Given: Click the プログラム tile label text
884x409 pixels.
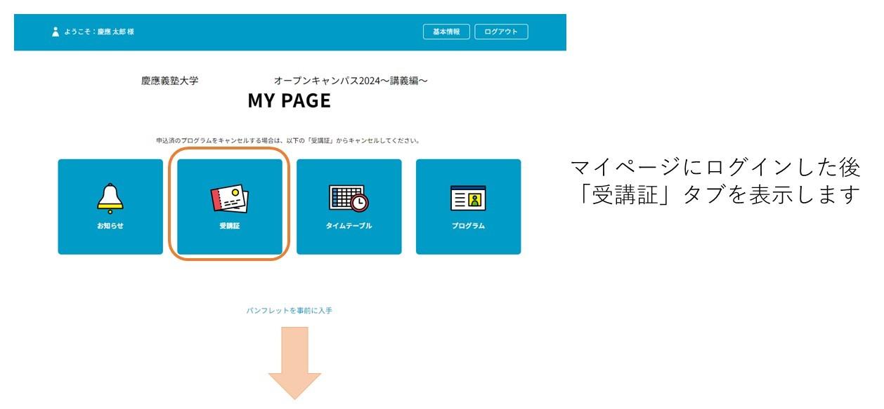Looking at the screenshot, I should (468, 226).
